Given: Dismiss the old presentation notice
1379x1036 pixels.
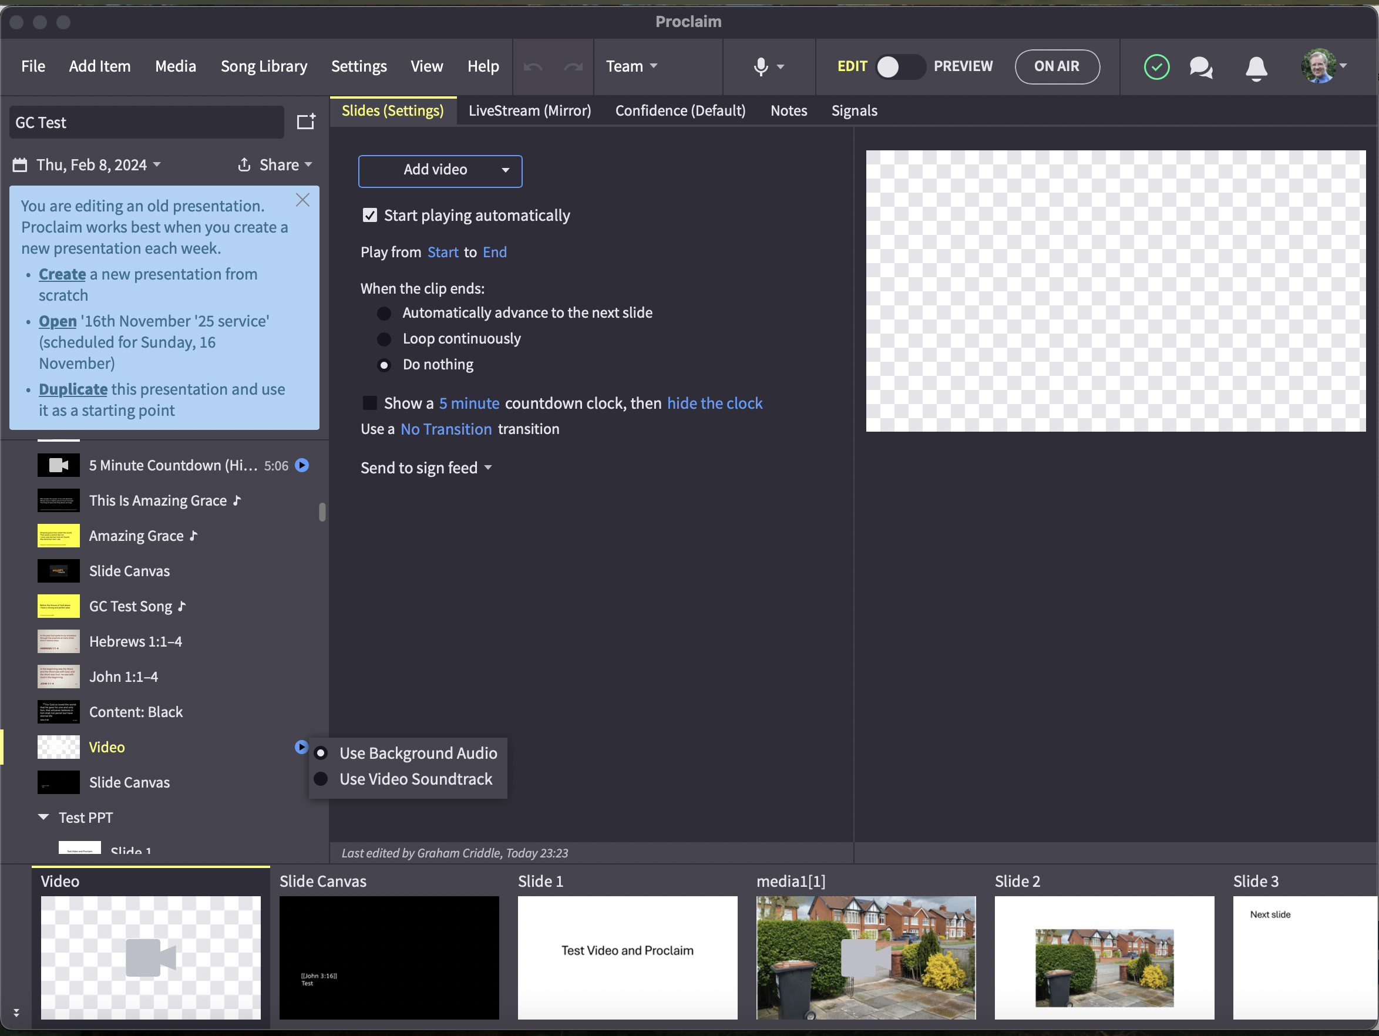Looking at the screenshot, I should [302, 200].
